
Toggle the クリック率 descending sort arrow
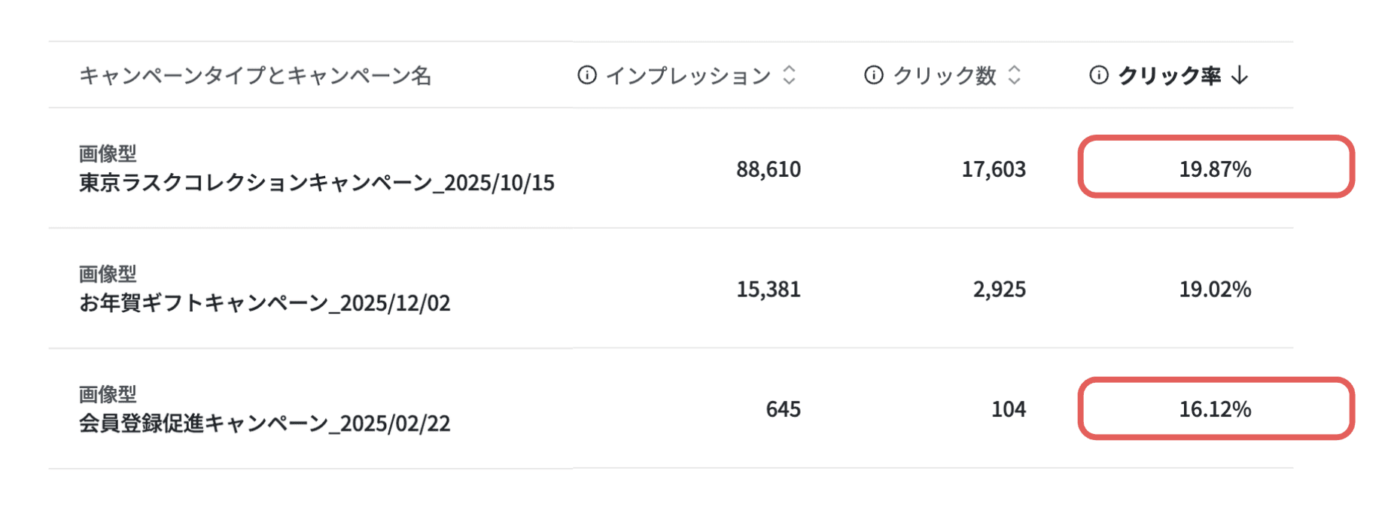tap(1240, 75)
